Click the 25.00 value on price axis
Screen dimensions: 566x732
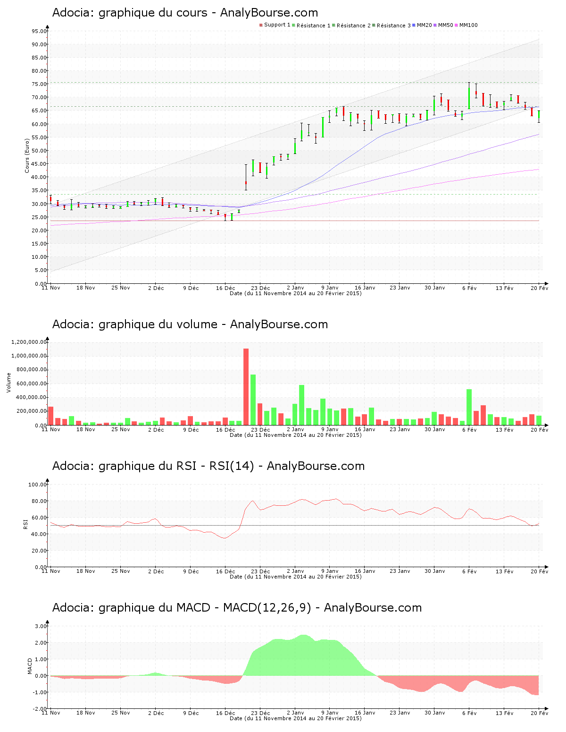click(x=39, y=217)
